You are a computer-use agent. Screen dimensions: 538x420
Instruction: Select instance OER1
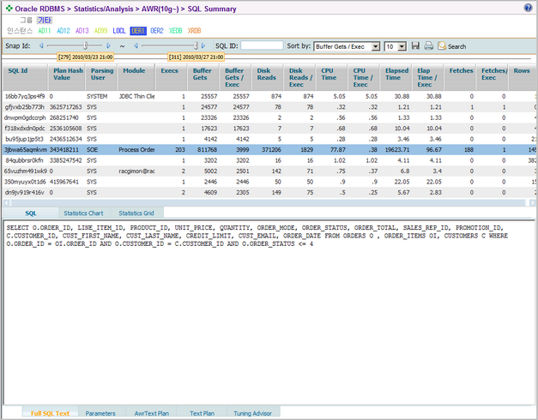[x=138, y=31]
